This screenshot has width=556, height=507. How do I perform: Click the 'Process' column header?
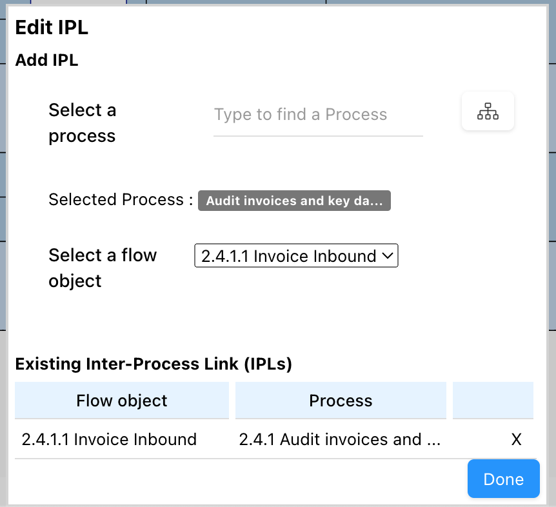point(341,401)
